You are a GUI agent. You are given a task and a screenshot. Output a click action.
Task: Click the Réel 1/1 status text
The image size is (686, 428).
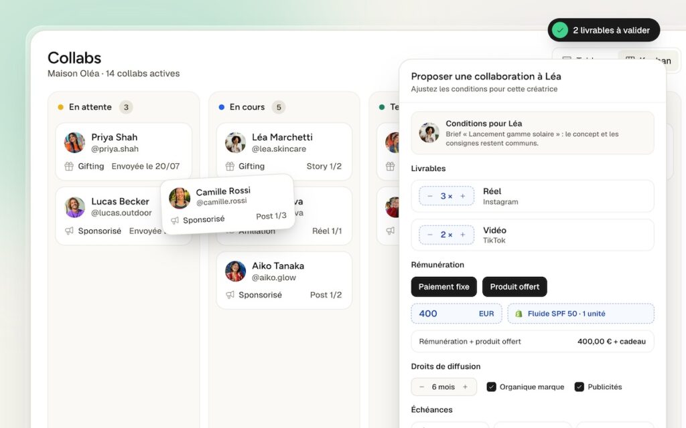point(327,231)
